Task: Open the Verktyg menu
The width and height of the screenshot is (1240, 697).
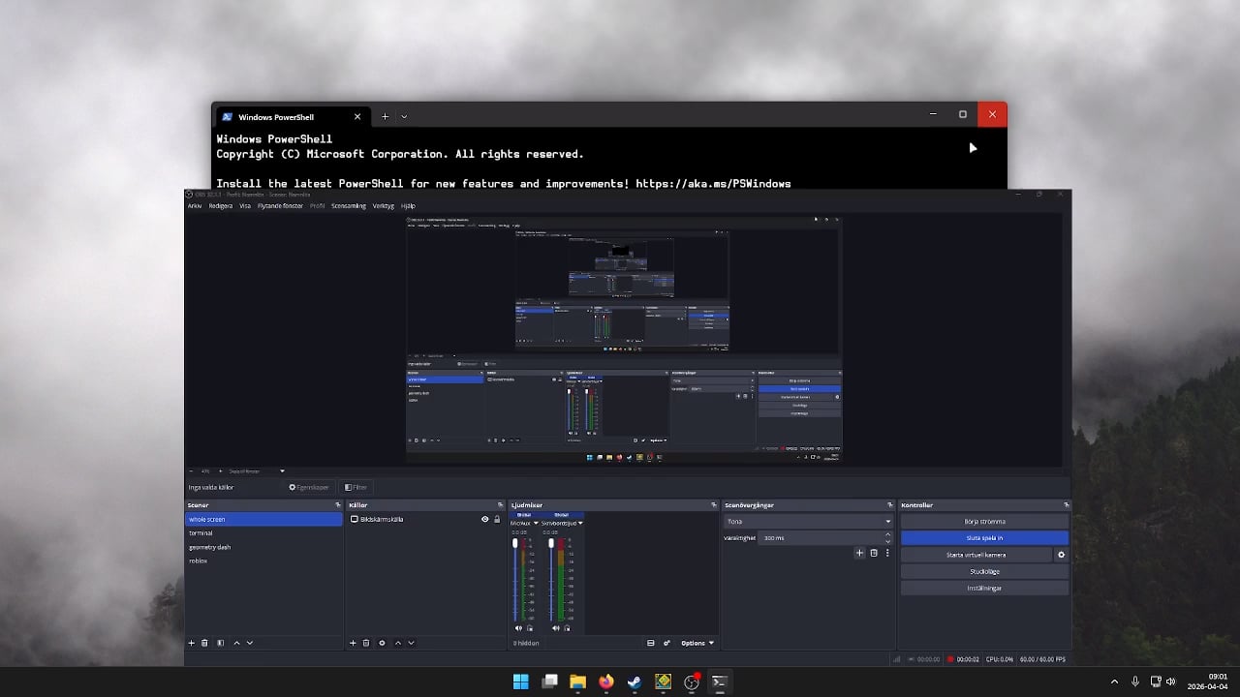Action: pos(383,205)
